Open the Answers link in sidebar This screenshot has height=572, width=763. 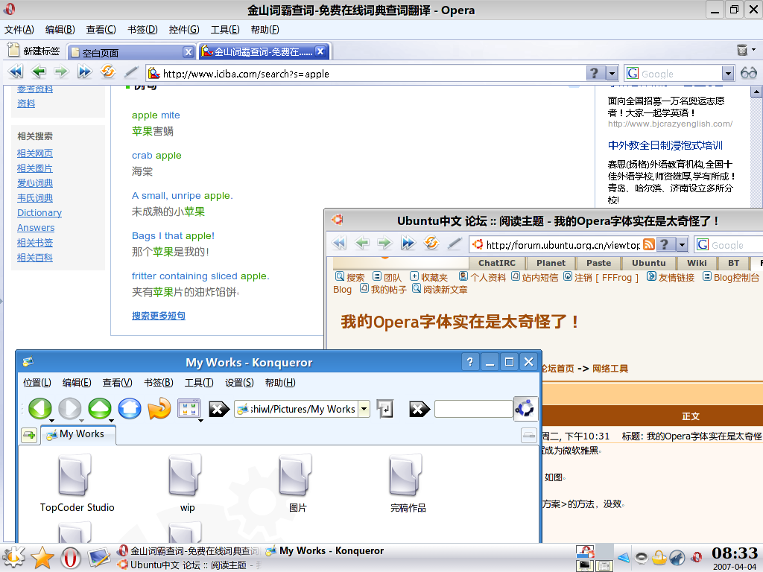coord(36,228)
